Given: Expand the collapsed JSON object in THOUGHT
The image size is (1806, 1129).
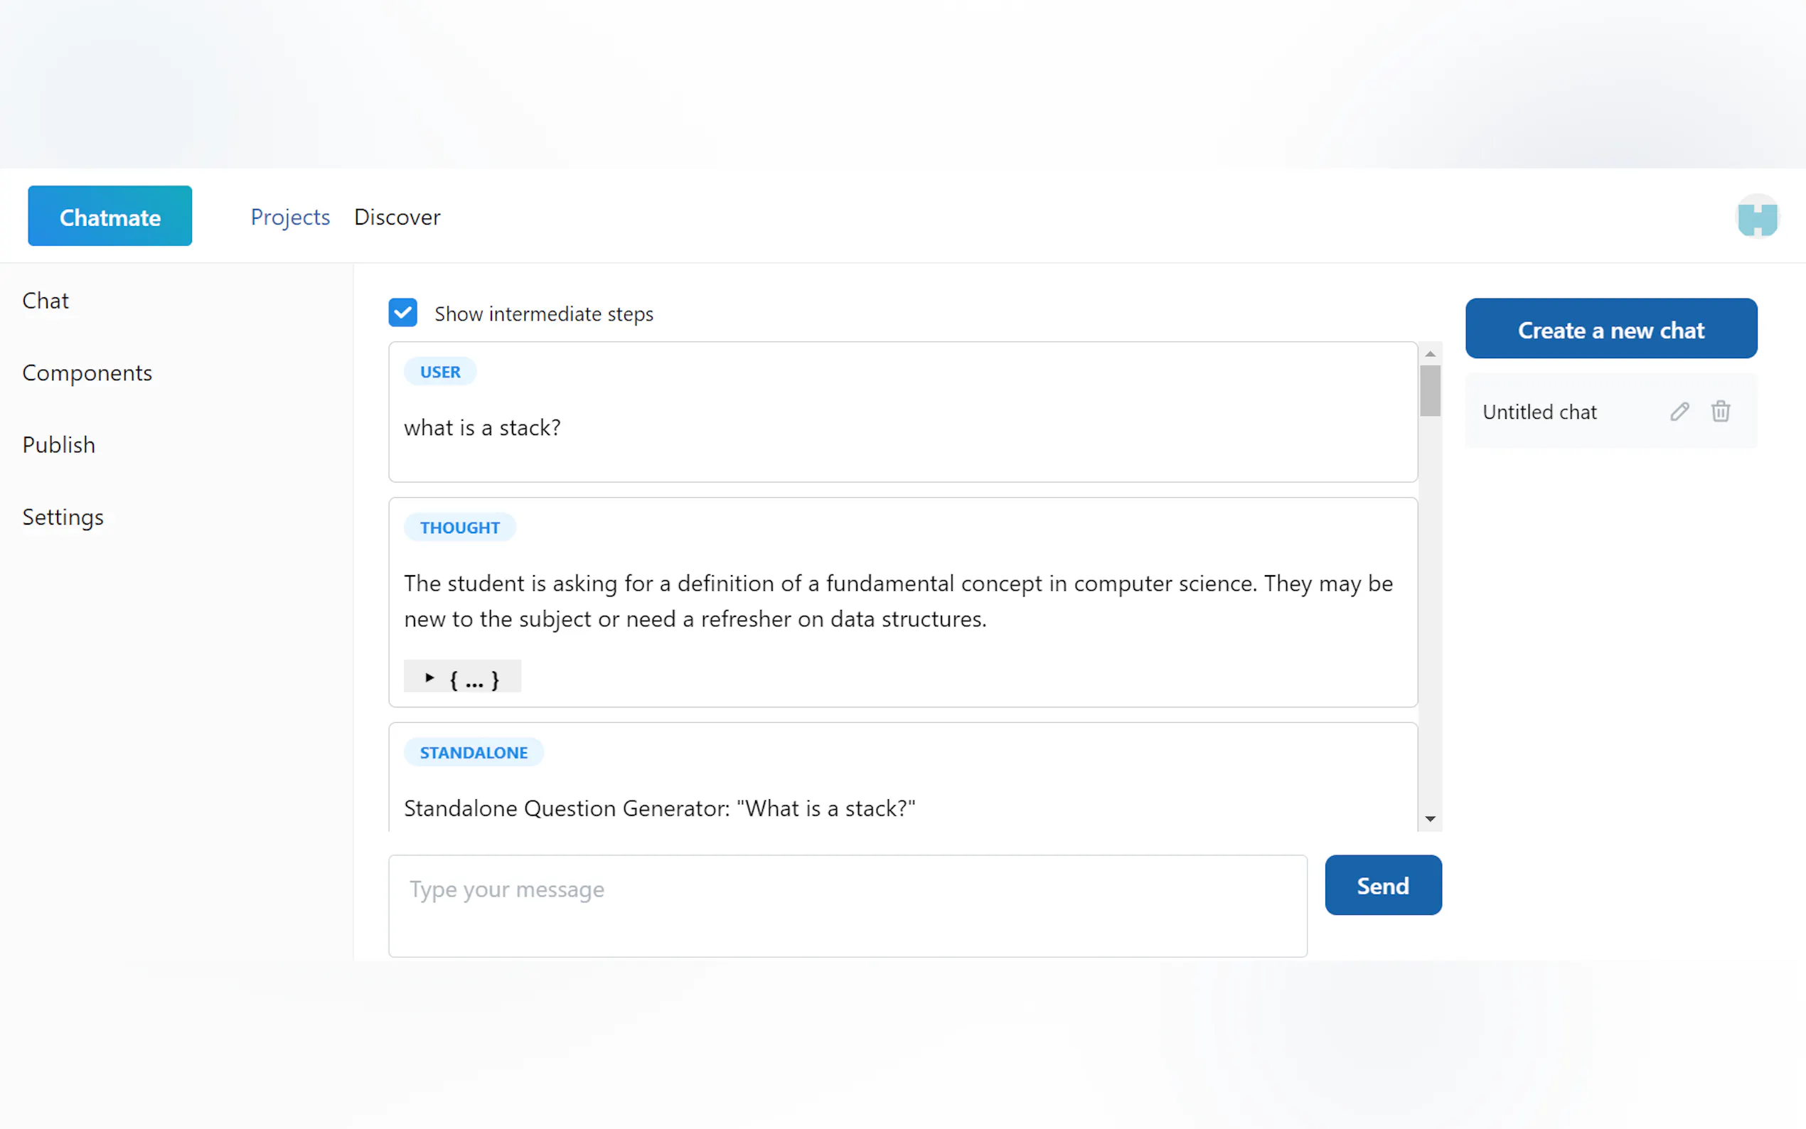Looking at the screenshot, I should point(430,678).
